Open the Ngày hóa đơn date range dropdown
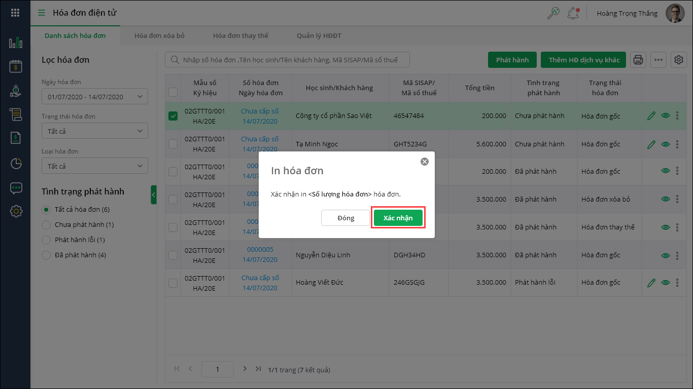The height and width of the screenshot is (389, 693). pos(95,96)
